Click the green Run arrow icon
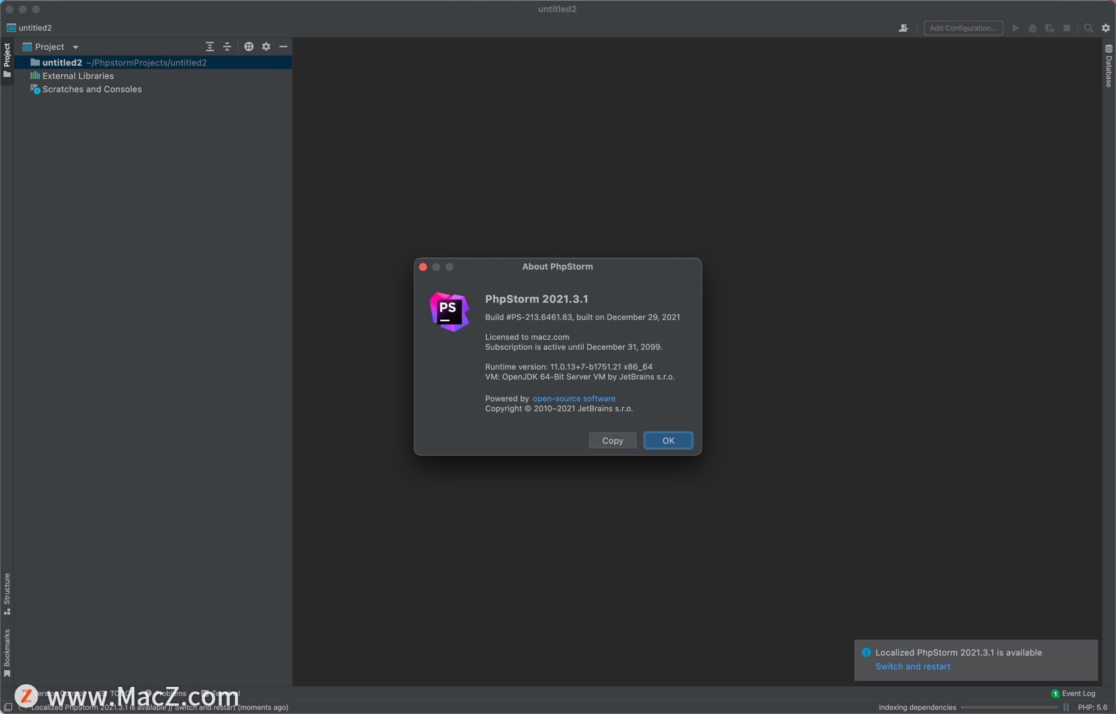Viewport: 1116px width, 714px height. 1015,28
